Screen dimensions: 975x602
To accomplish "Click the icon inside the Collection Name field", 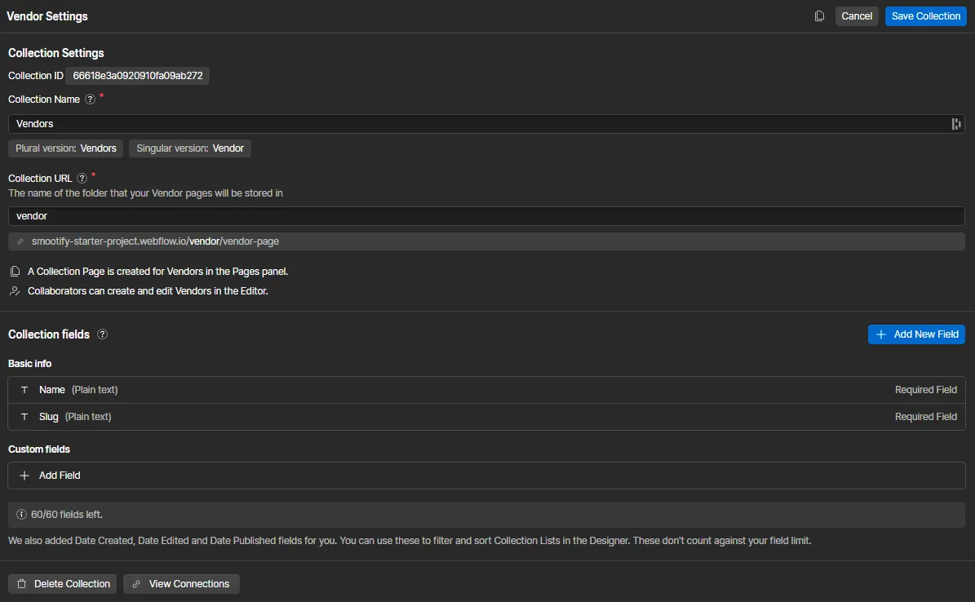I will click(x=955, y=124).
